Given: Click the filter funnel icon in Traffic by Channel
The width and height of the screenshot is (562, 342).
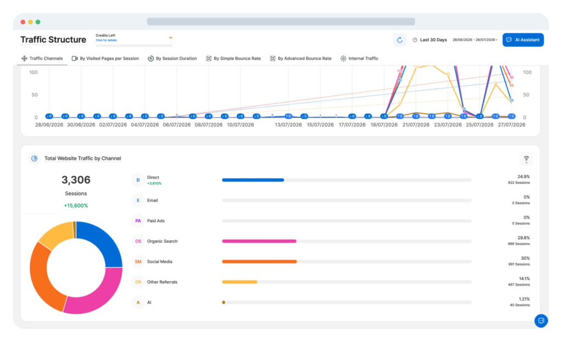Looking at the screenshot, I should click(x=526, y=158).
